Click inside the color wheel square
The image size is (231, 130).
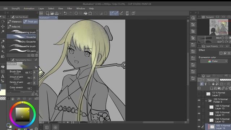click(22, 114)
